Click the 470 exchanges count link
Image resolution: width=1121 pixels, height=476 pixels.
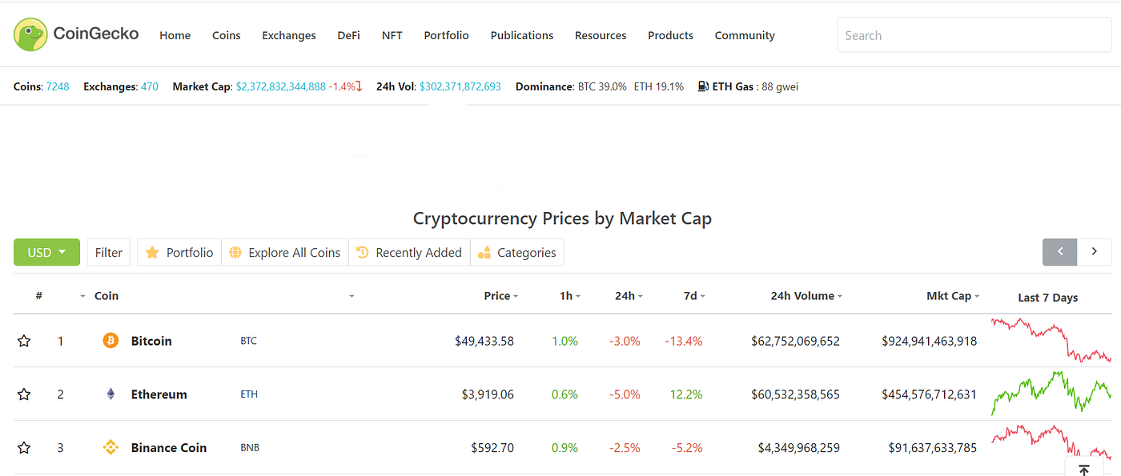click(150, 86)
